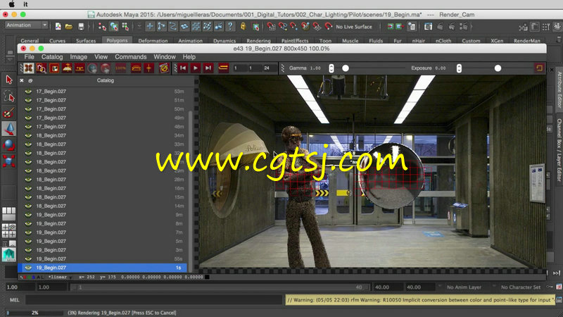
Task: Close the Catalog panel with X
Action: click(22, 80)
